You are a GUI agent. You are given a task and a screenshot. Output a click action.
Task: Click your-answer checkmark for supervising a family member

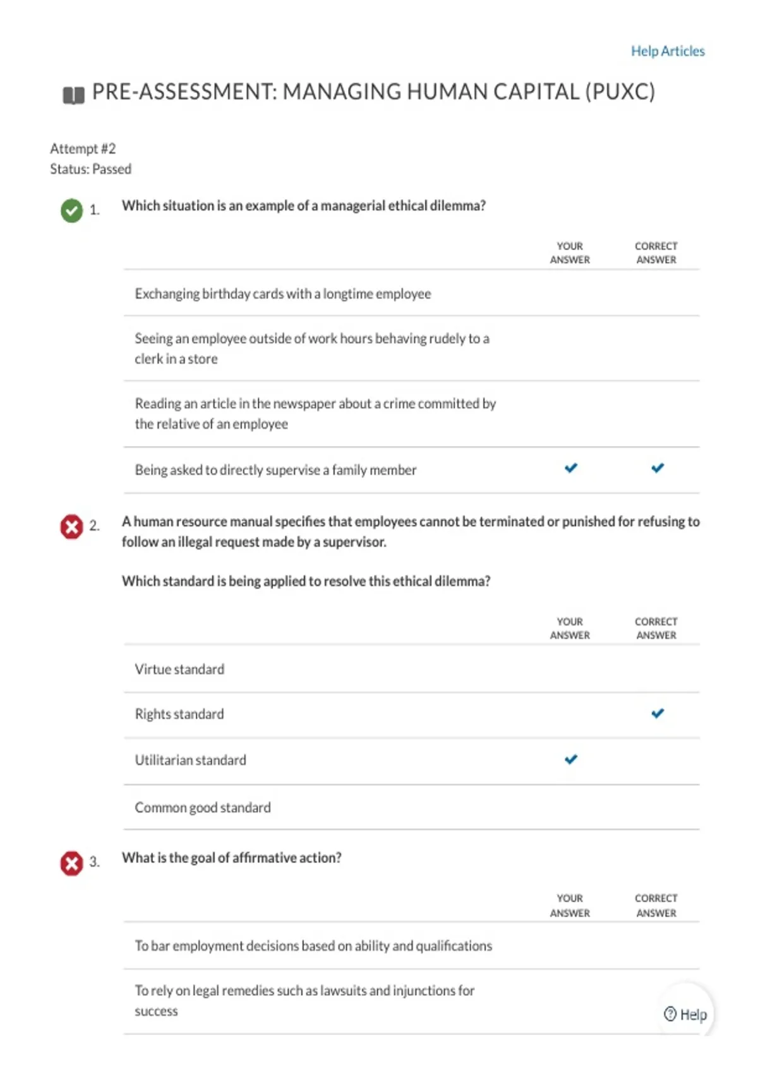(571, 468)
